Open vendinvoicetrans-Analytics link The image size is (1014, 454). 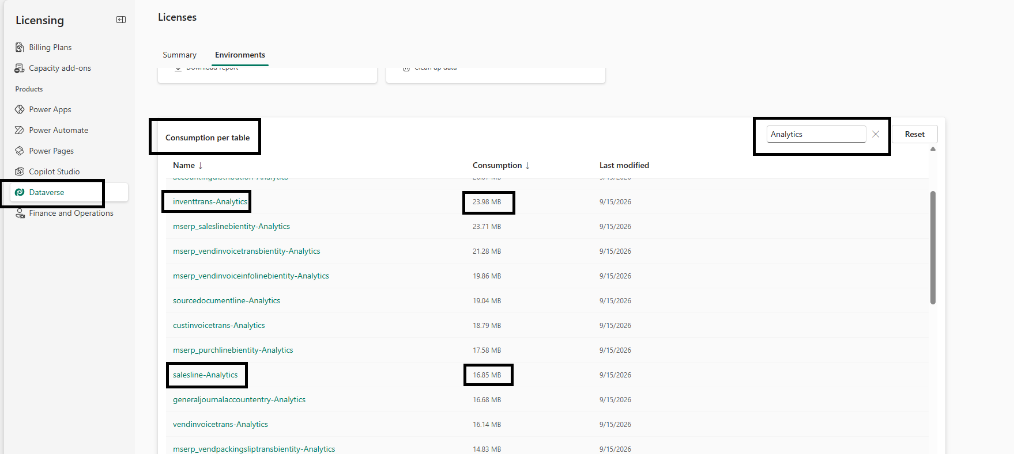coord(220,424)
